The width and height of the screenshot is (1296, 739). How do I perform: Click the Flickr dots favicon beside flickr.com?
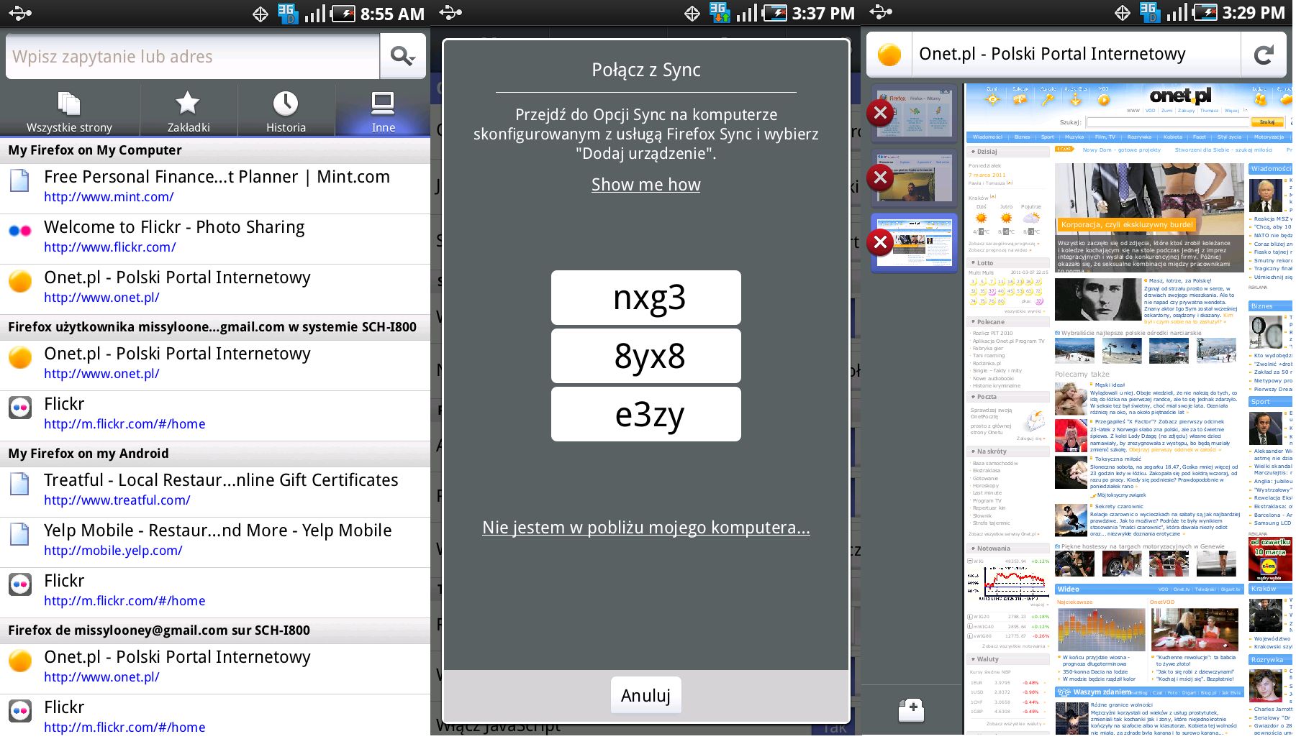tap(20, 231)
